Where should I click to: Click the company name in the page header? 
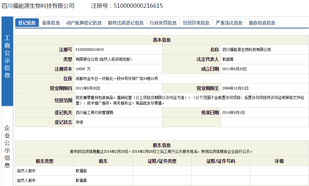(38, 6)
